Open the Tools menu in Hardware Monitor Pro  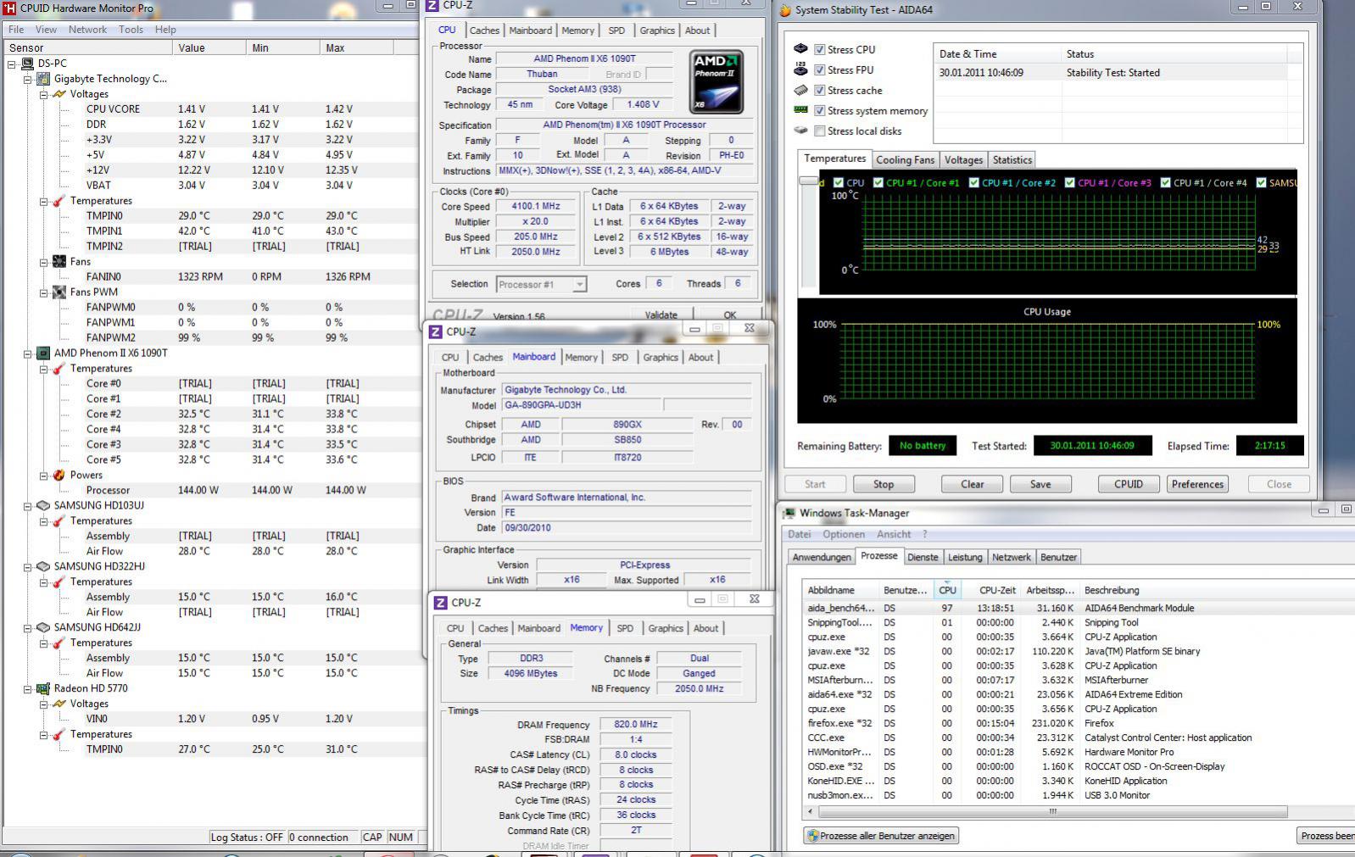pyautogui.click(x=131, y=29)
